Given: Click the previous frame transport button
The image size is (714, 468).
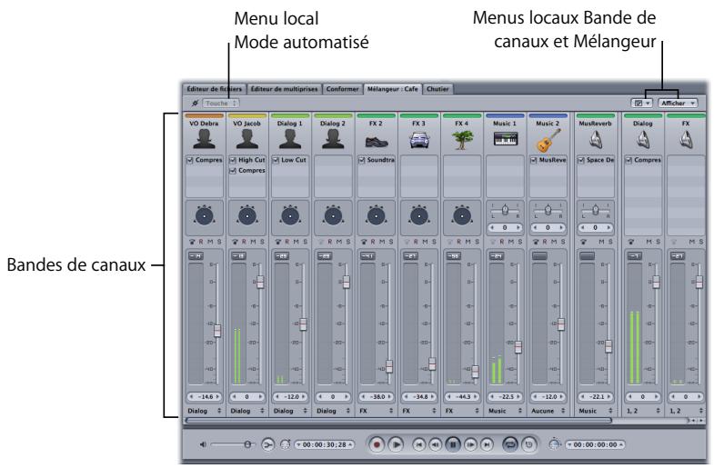Looking at the screenshot, I should click(436, 444).
